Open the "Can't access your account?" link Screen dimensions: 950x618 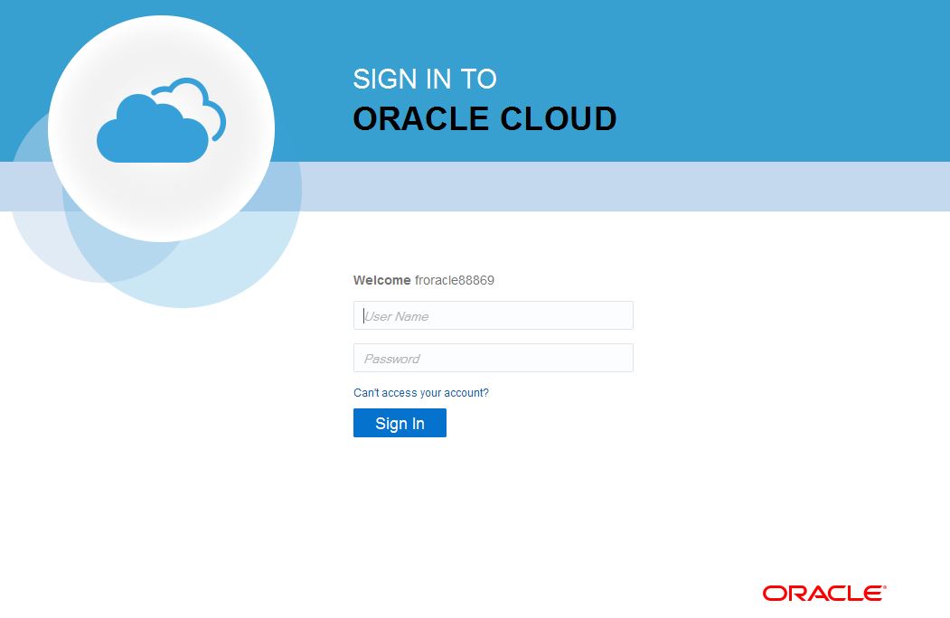[x=421, y=393]
